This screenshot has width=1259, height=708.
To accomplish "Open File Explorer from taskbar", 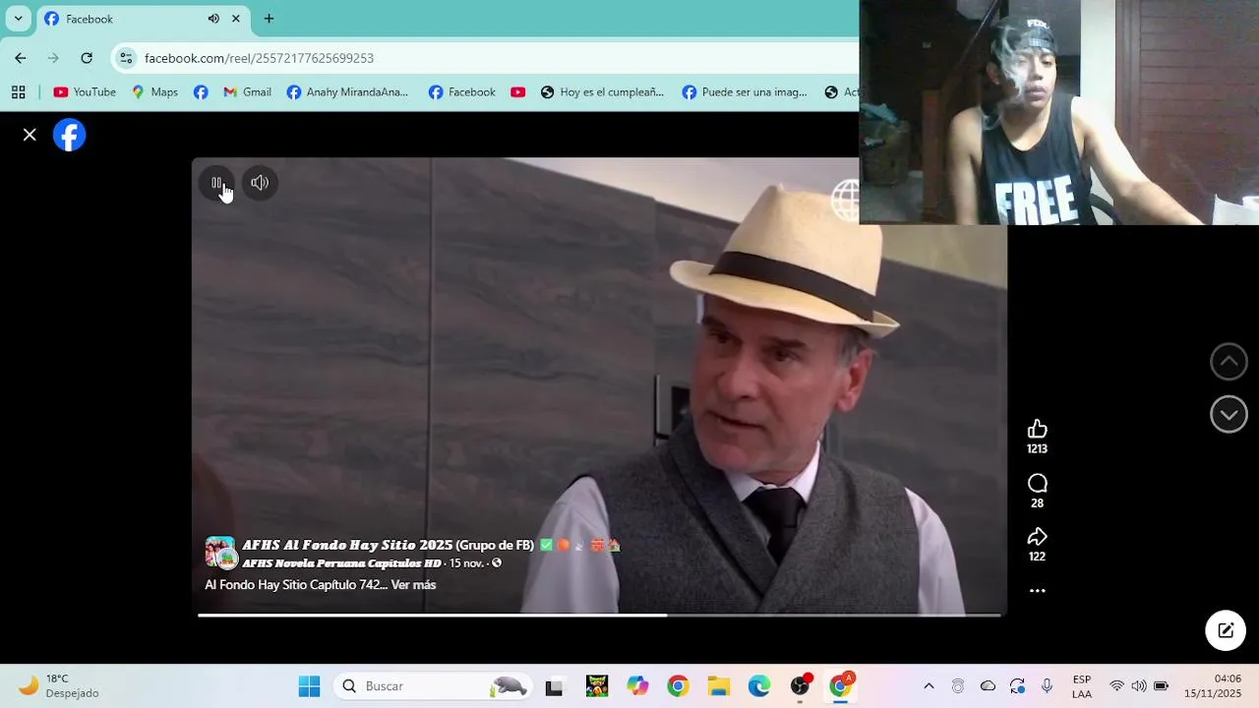I will point(718,686).
